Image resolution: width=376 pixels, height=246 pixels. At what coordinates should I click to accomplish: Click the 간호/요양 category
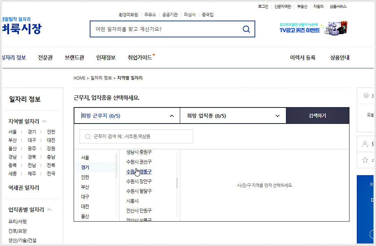point(17,231)
